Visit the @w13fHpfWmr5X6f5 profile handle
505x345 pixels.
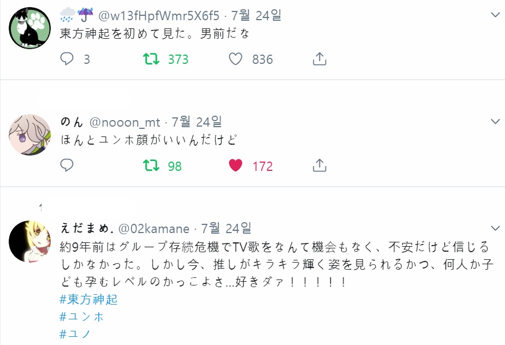(159, 15)
